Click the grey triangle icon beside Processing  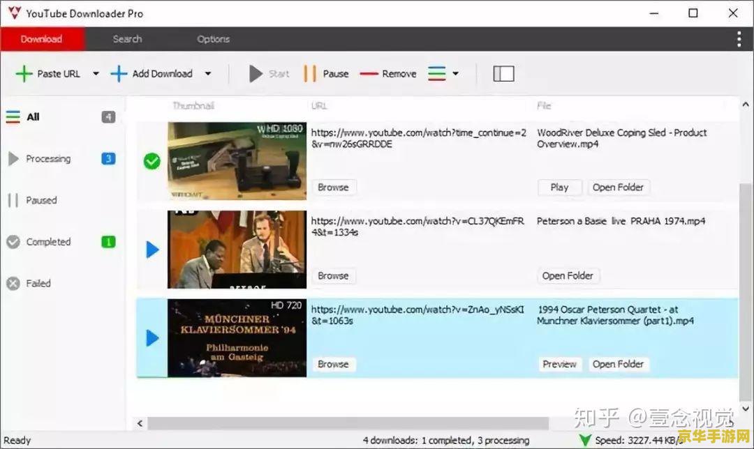point(13,158)
